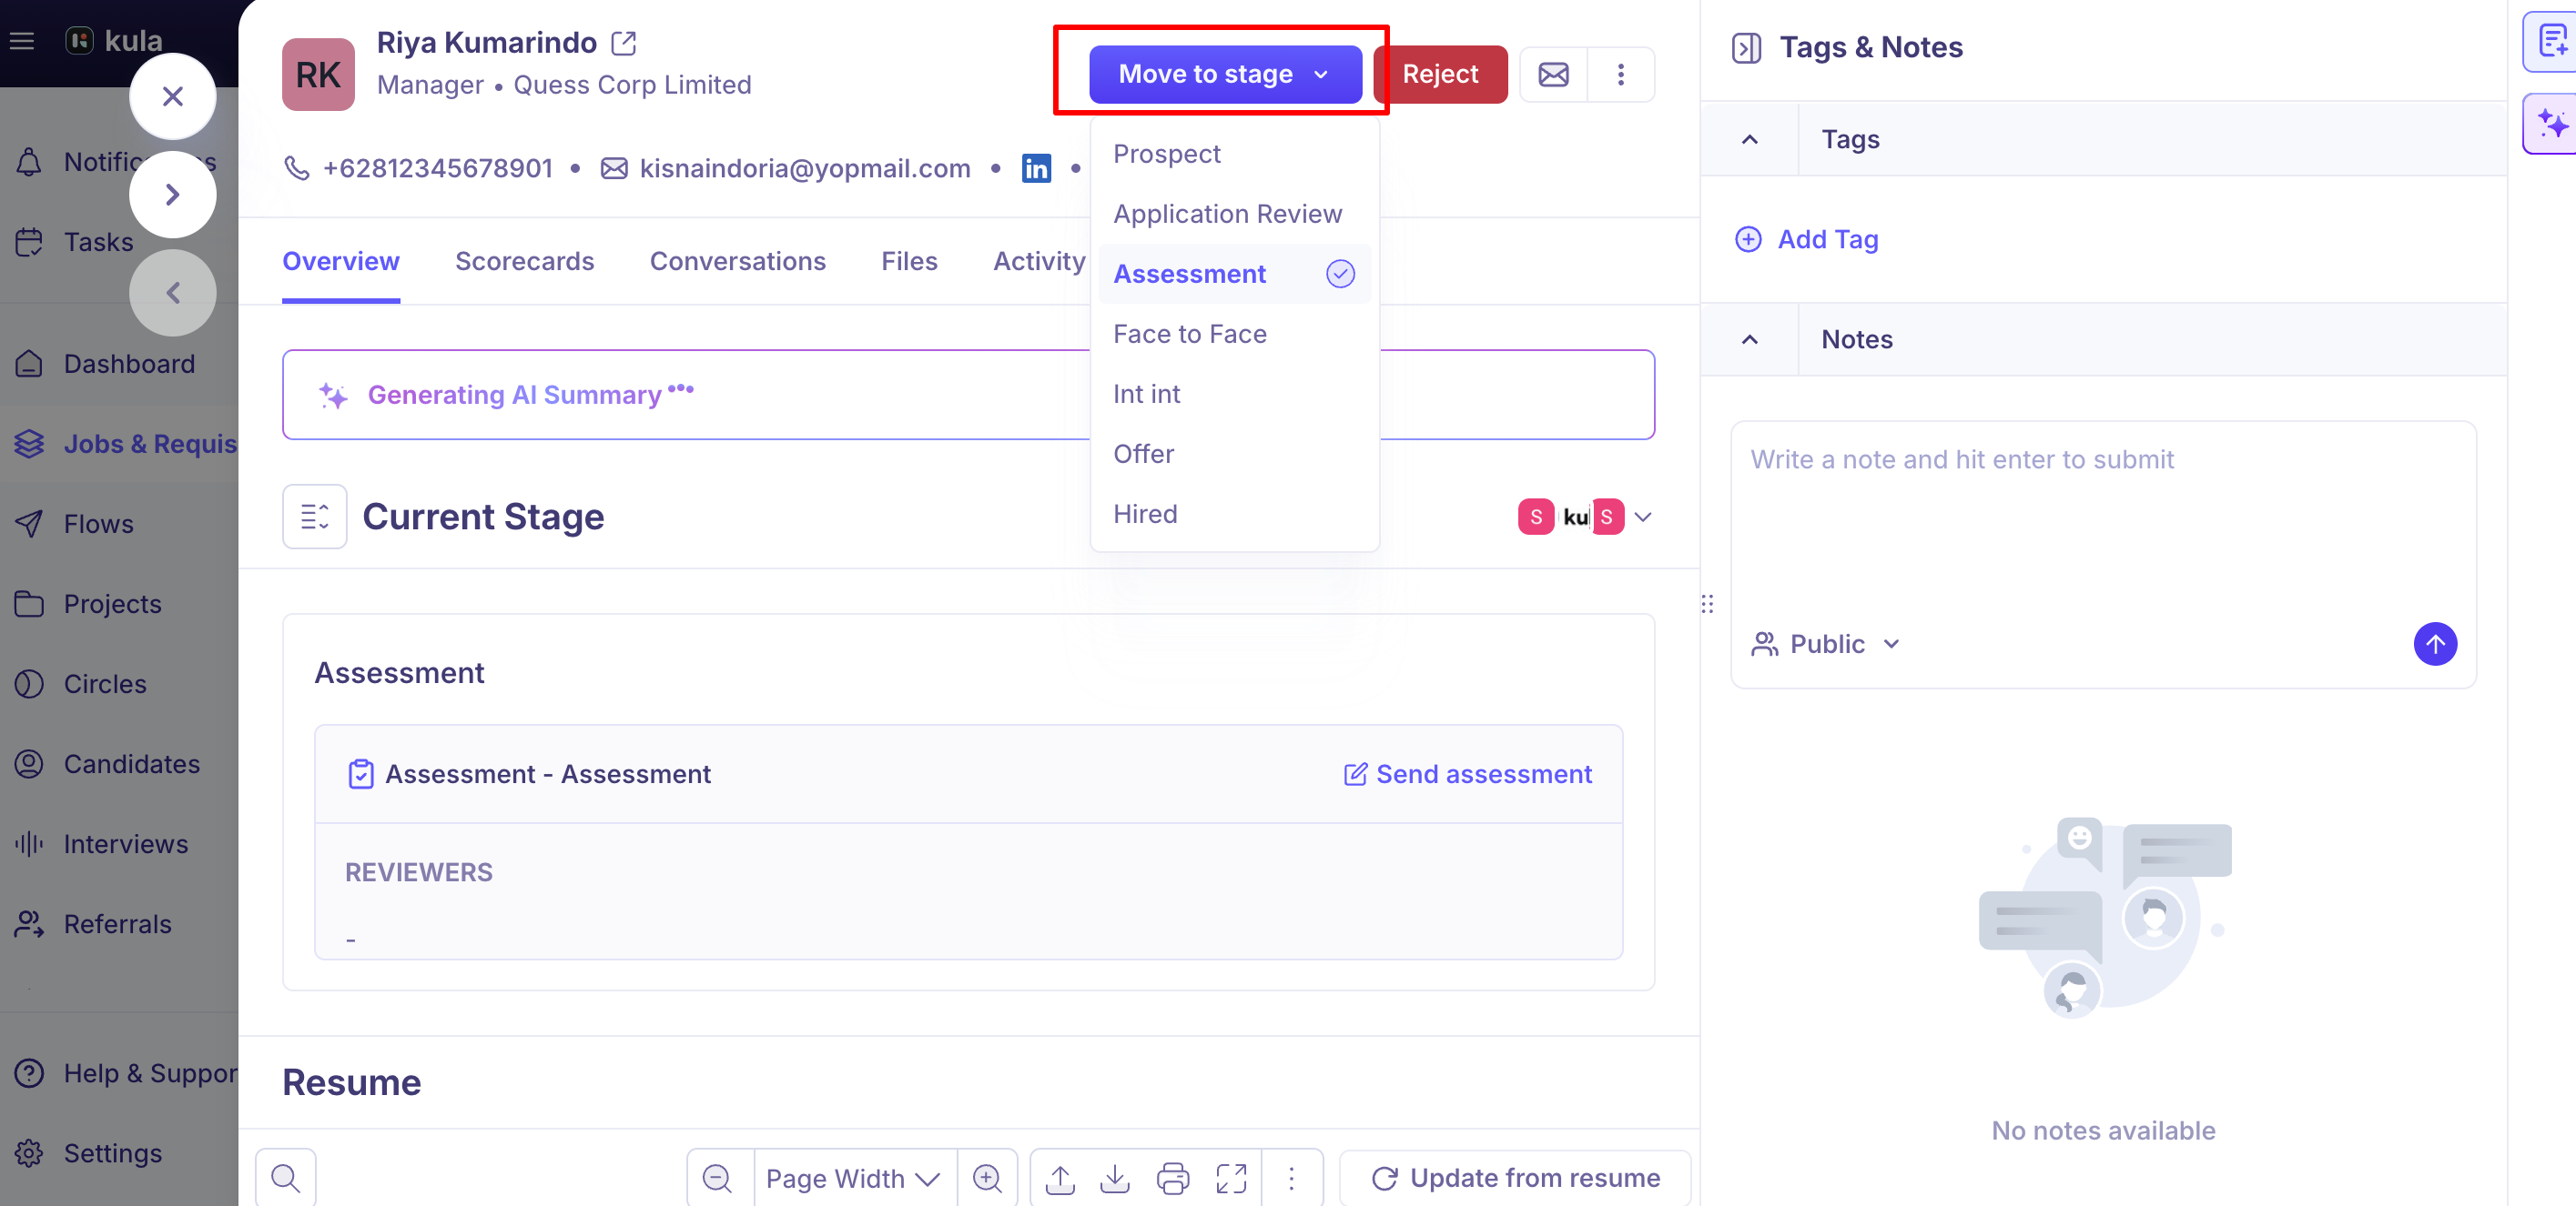
Task: Open resume toolbar more options
Action: click(x=1292, y=1179)
